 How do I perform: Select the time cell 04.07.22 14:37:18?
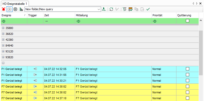[x=59, y=98]
